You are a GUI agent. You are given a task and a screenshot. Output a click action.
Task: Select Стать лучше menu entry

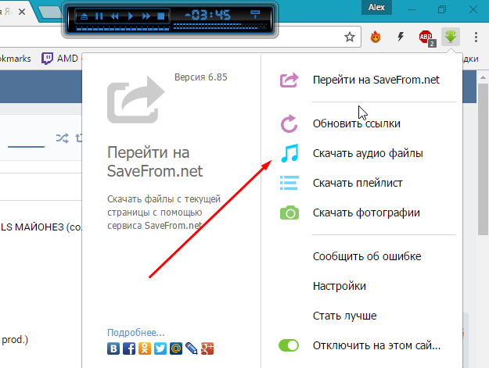[344, 316]
